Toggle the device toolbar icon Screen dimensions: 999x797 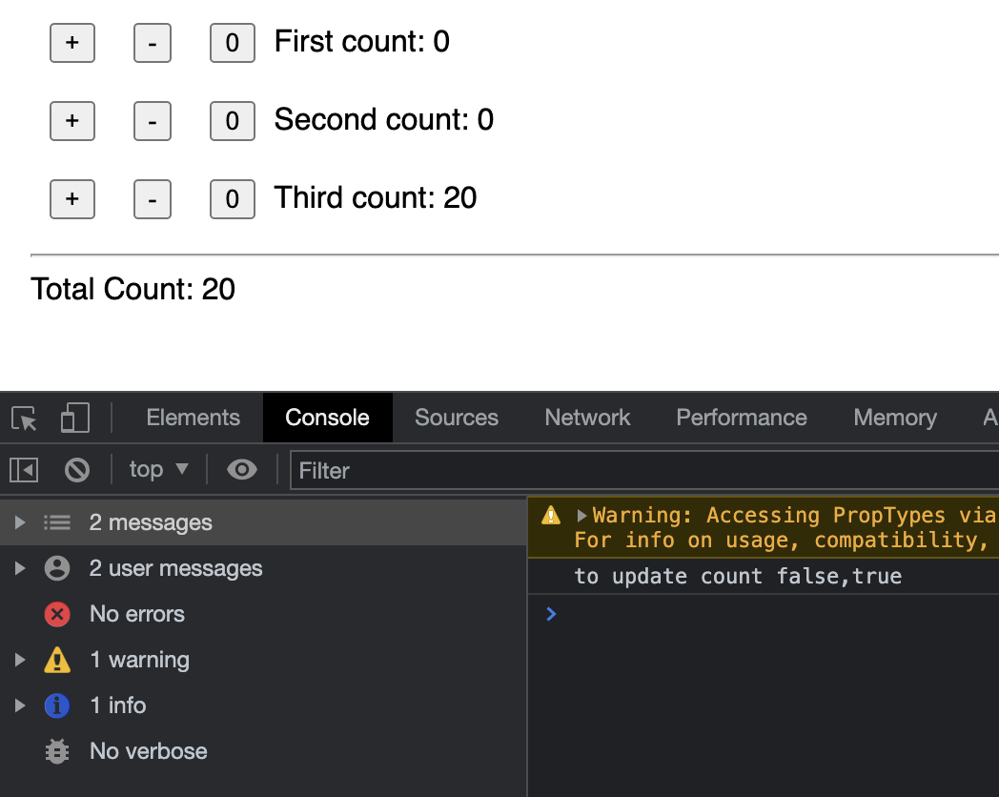coord(74,419)
